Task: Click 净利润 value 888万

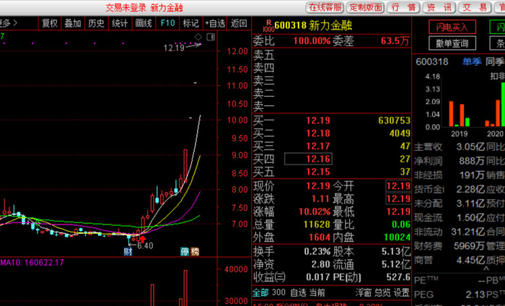Action: (x=472, y=161)
